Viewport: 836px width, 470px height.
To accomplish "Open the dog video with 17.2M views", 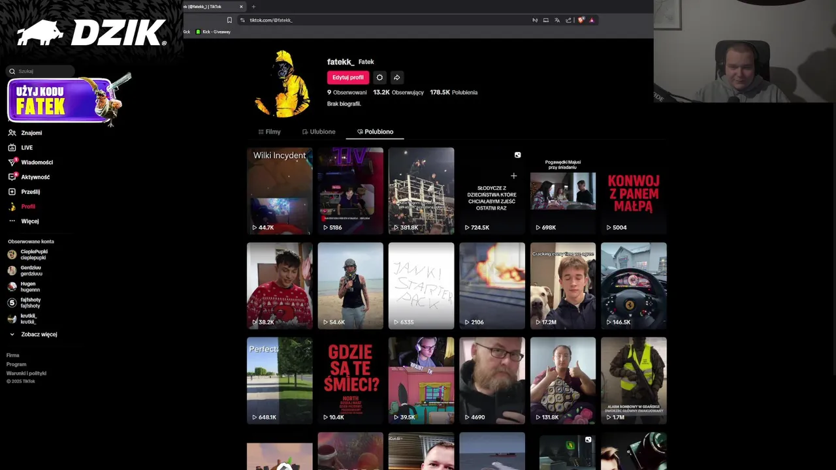I will pos(563,286).
